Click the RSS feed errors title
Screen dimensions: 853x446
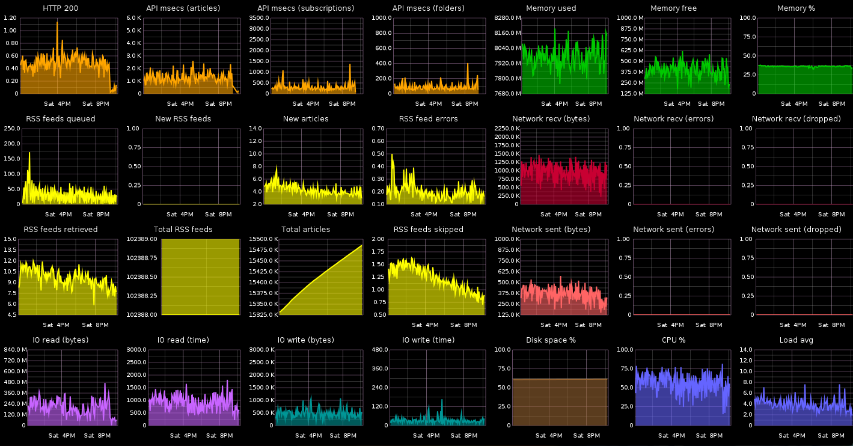pos(429,118)
